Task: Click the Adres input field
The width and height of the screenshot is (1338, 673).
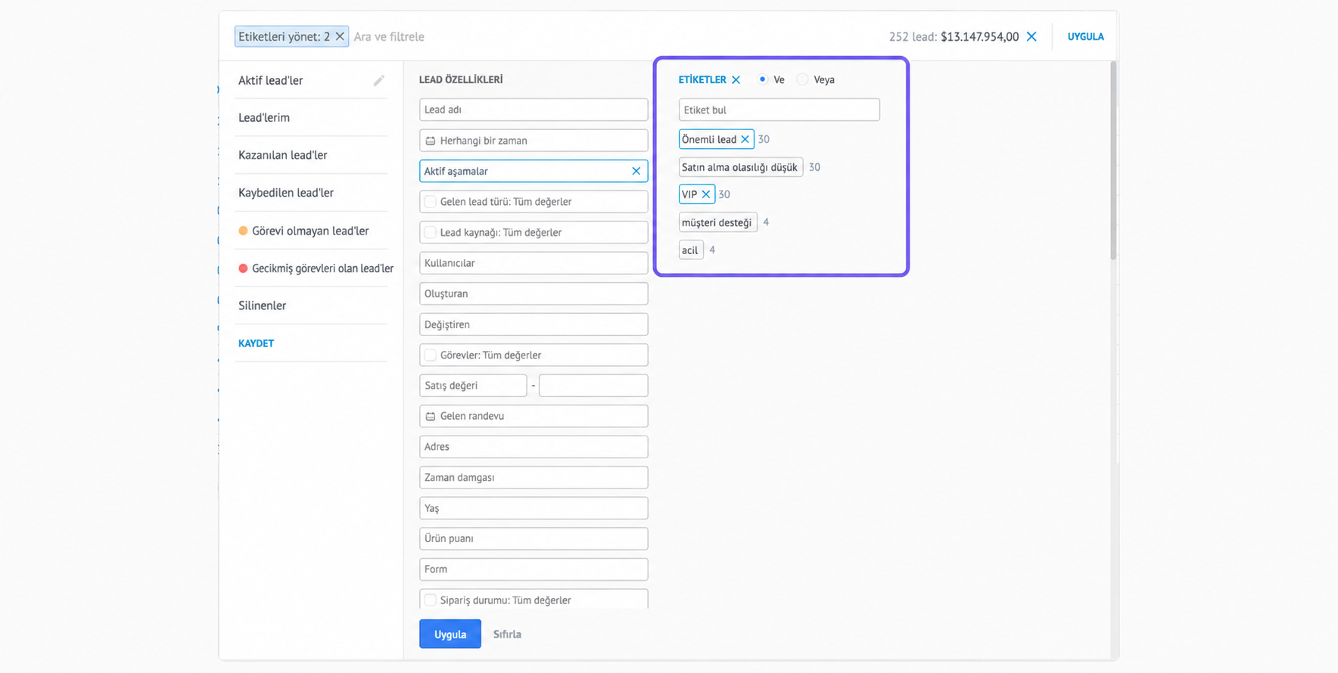Action: pyautogui.click(x=534, y=447)
